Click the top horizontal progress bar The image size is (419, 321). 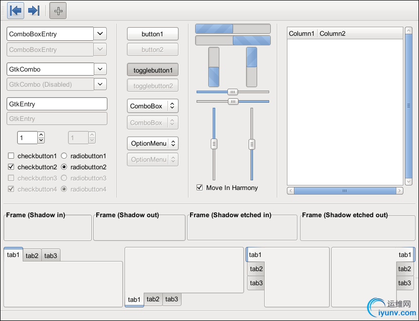tap(233, 29)
